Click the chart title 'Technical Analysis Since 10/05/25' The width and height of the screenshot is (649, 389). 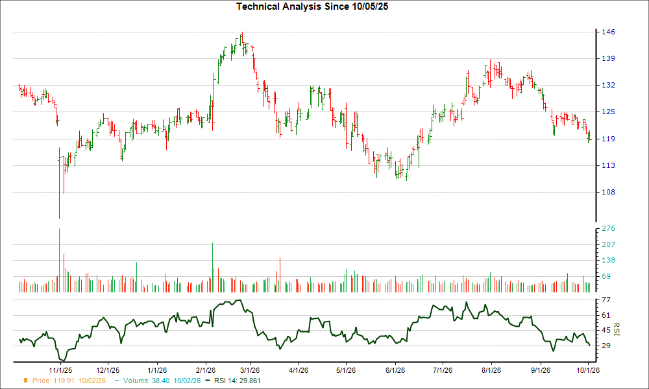pyautogui.click(x=312, y=6)
